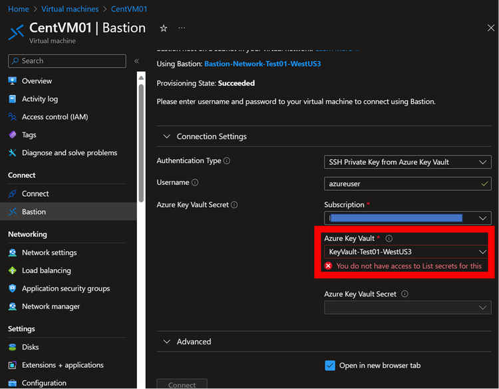
Task: Click the Overview icon in sidebar
Action: tap(12, 81)
